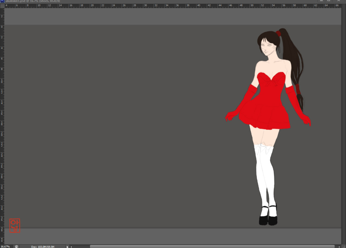Click the akaliskin1.psd document title
This screenshot has width=346, height=248.
(33, 1)
